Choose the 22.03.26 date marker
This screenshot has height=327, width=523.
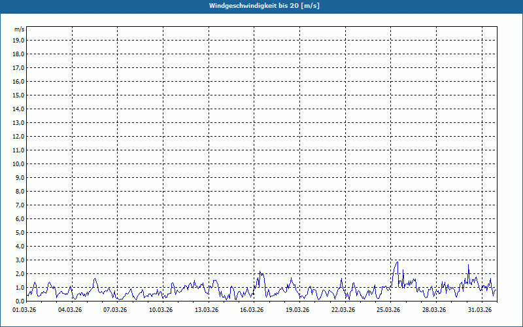pyautogui.click(x=343, y=310)
